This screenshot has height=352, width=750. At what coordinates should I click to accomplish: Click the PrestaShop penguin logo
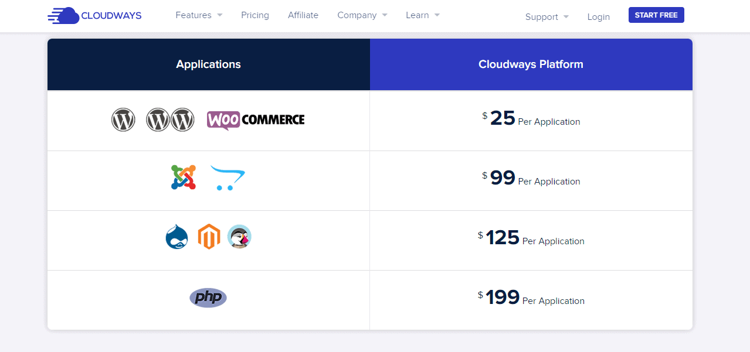tap(239, 237)
